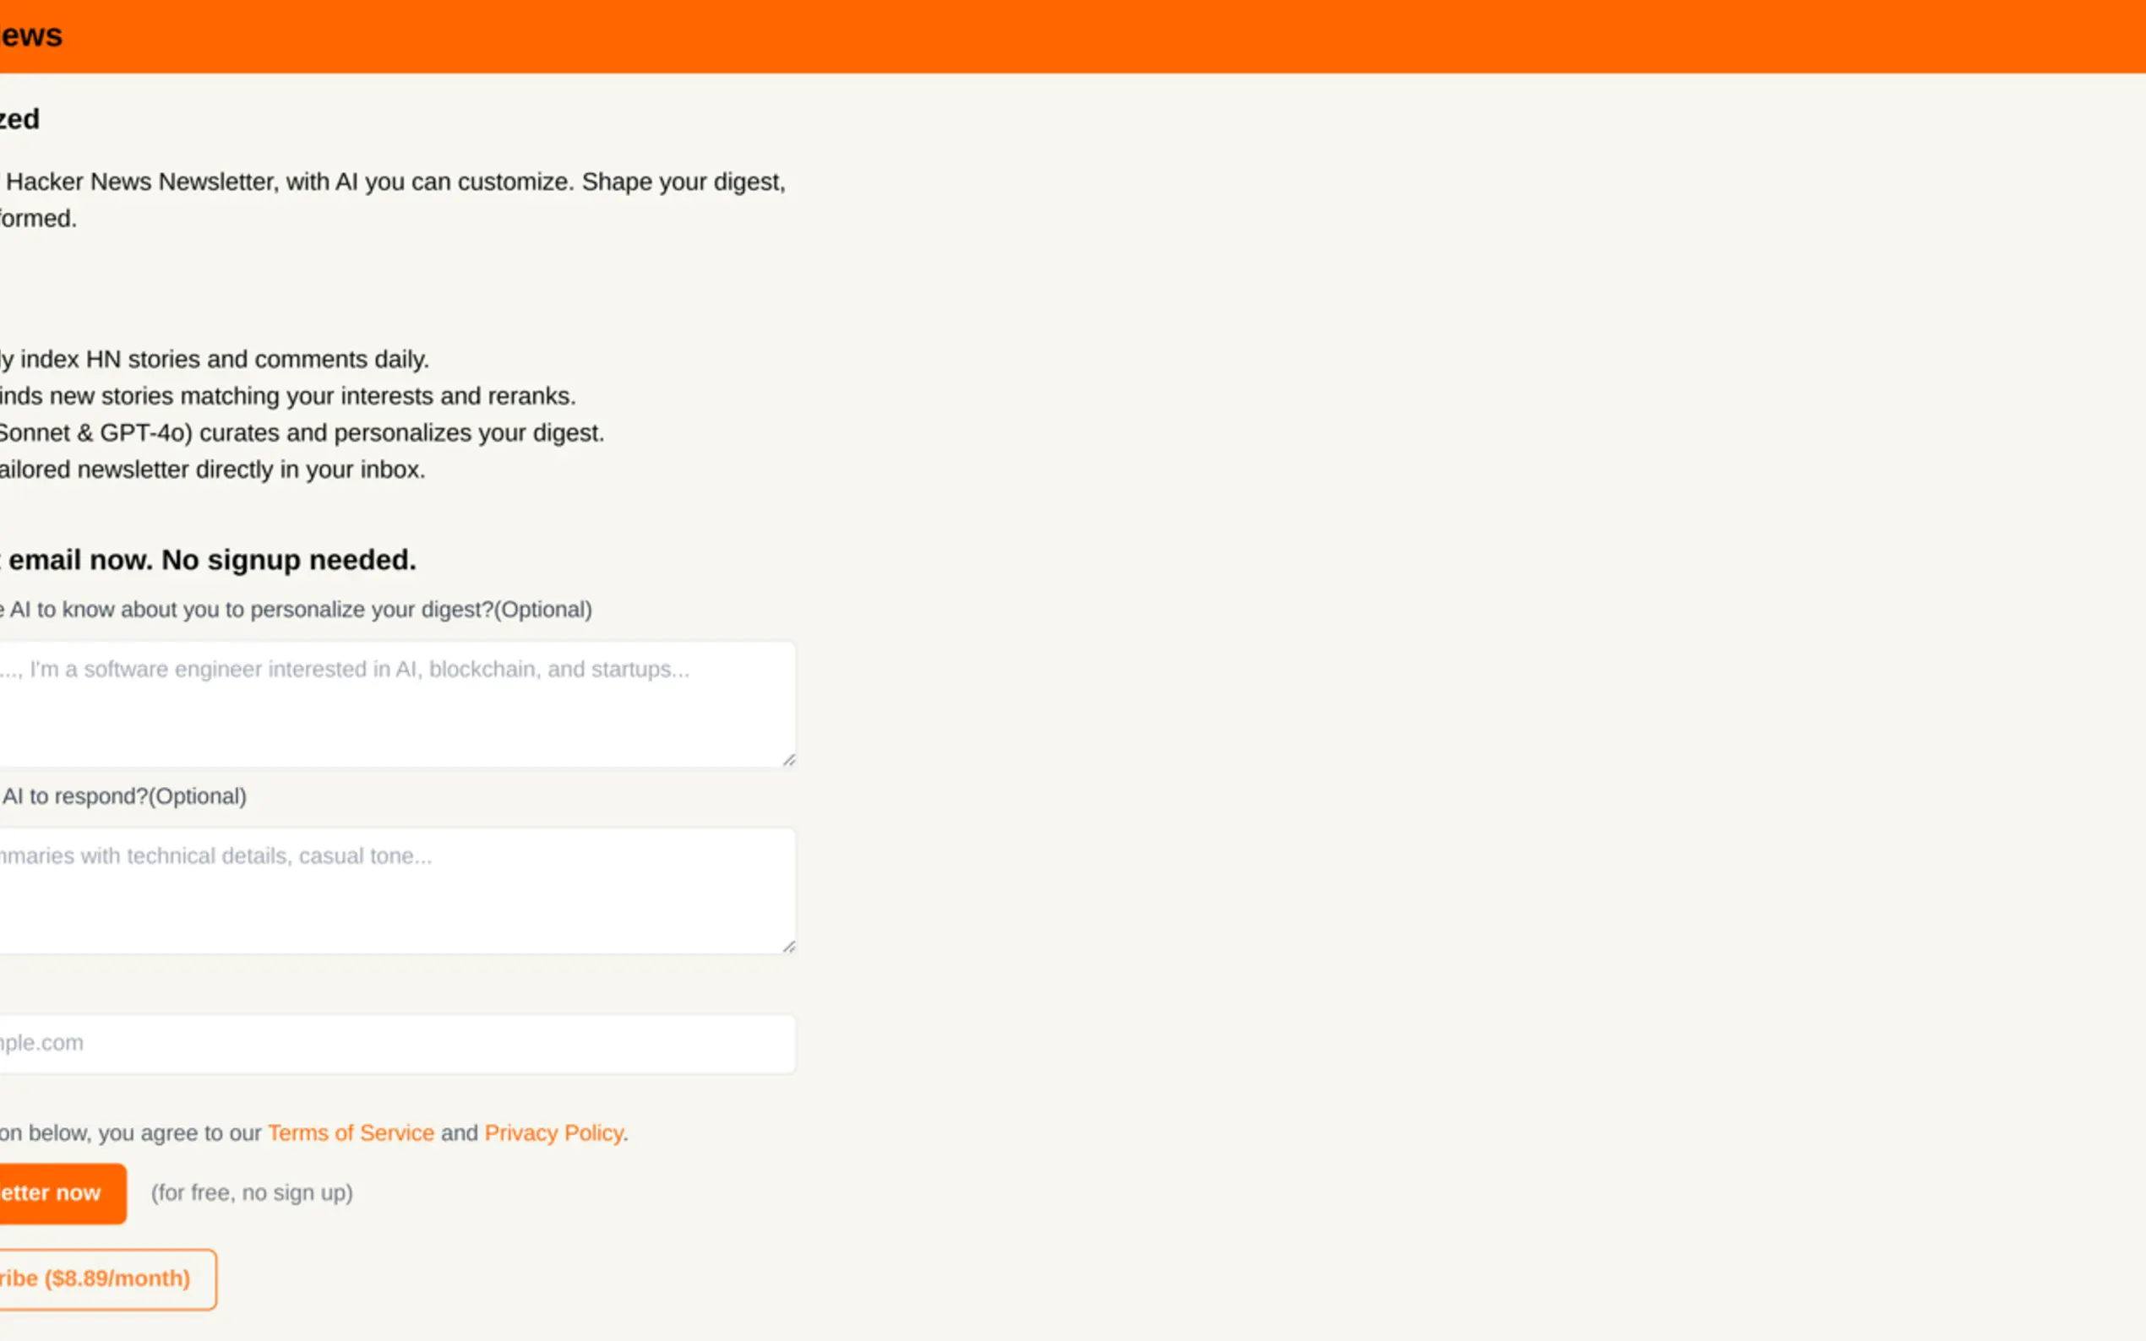This screenshot has height=1341, width=2146.
Task: Click the 'AI to respond?(Optional)' label
Action: click(124, 796)
